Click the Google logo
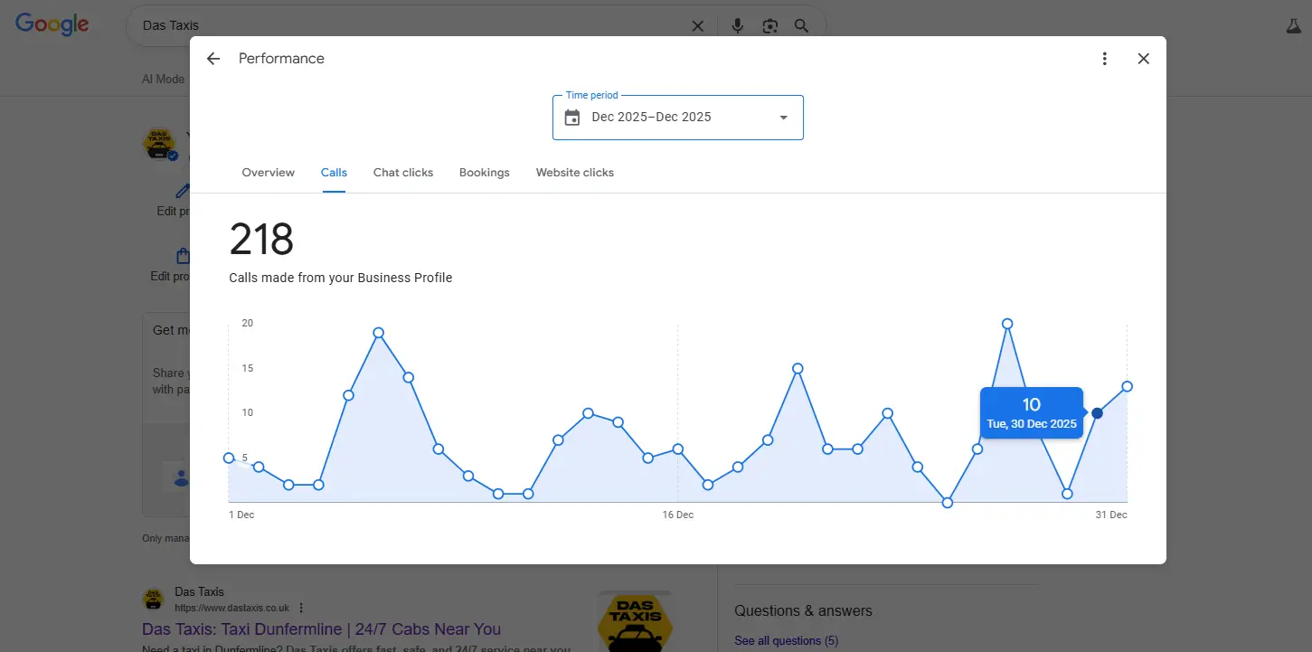1312x652 pixels. (x=52, y=25)
